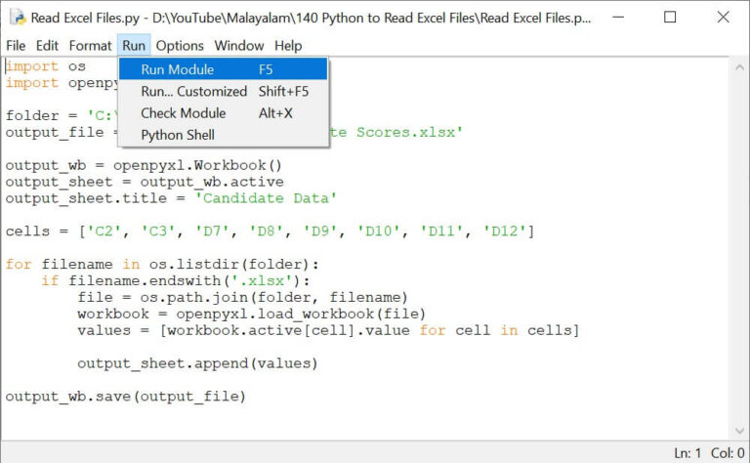
Task: Click the Python file icon in title bar
Action: coord(18,18)
